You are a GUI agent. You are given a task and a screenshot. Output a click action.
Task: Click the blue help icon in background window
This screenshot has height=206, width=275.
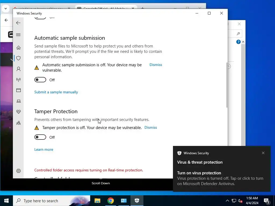(238, 42)
